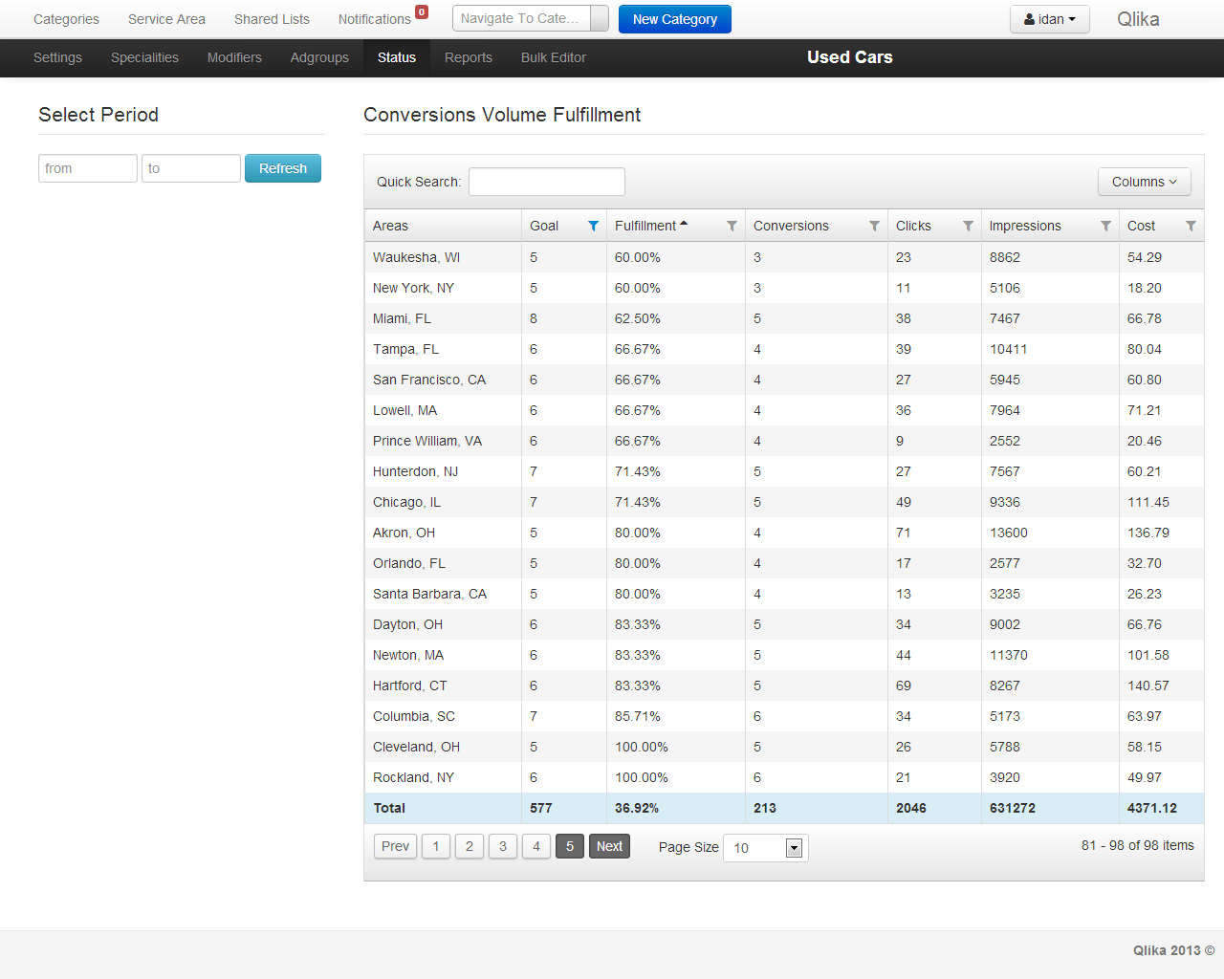The image size is (1224, 979).
Task: Click the notifications count badge
Action: 422,12
